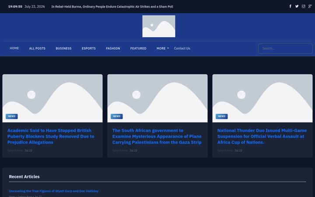Open Wyatt Earp and Doc Holliday article

tap(54, 191)
